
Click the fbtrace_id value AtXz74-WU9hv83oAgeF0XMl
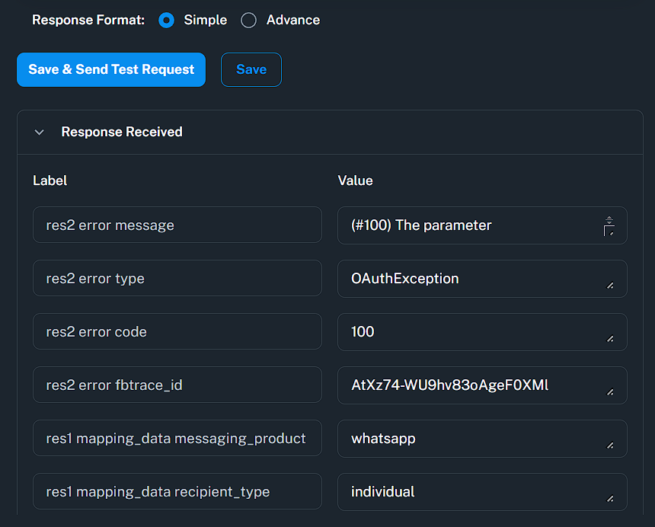pos(472,385)
